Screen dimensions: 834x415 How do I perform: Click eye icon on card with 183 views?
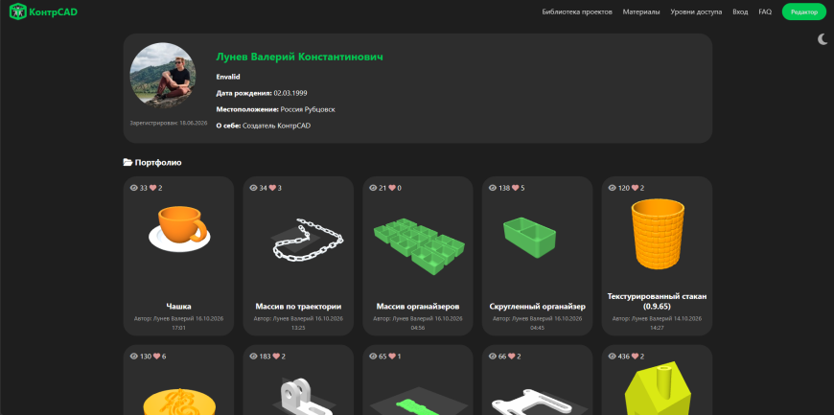(x=254, y=356)
